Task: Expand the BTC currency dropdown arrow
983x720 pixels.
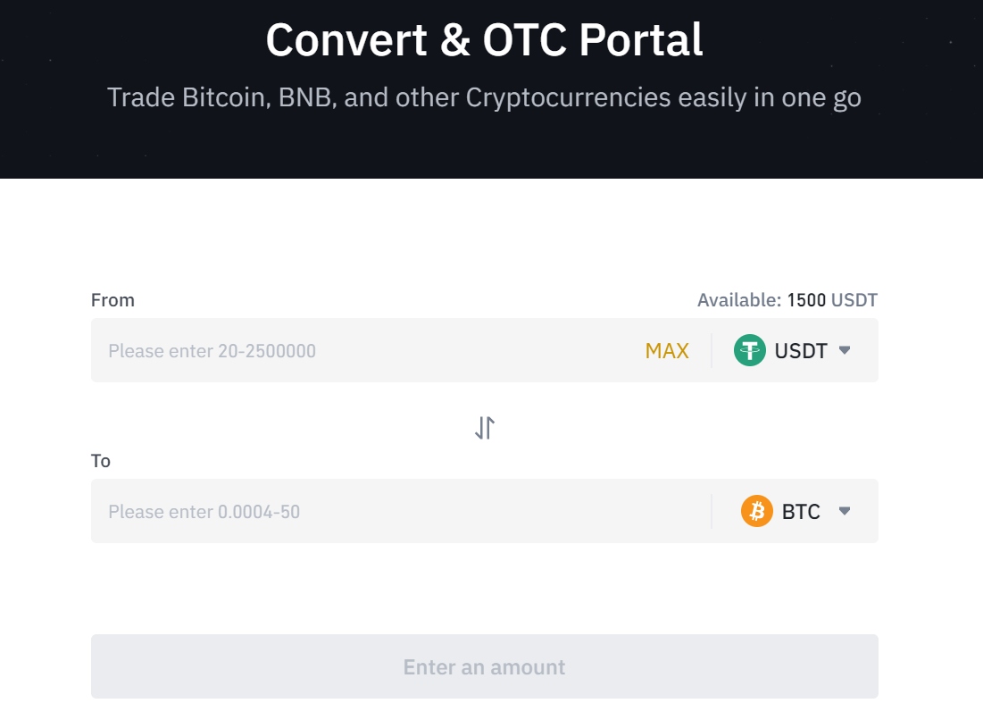Action: tap(845, 511)
